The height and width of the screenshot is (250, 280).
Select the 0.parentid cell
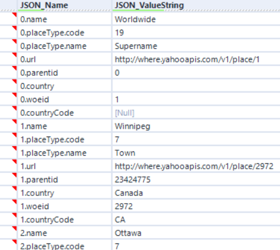coord(64,72)
